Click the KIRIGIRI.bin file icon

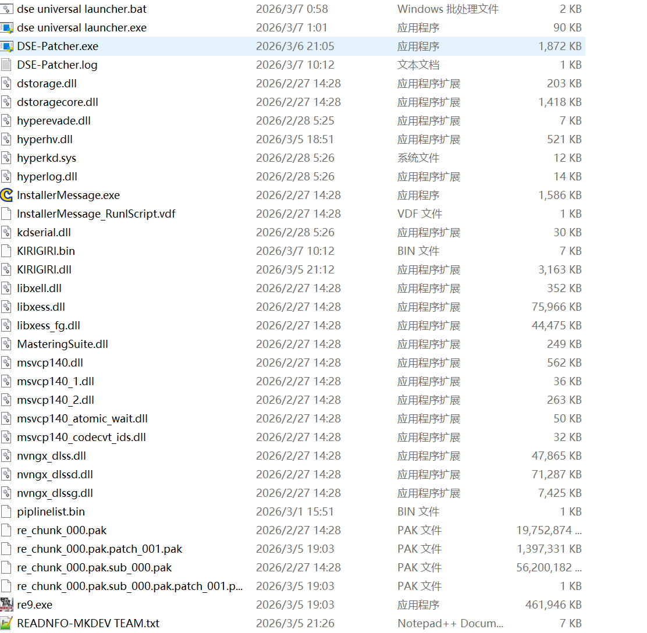coord(6,251)
